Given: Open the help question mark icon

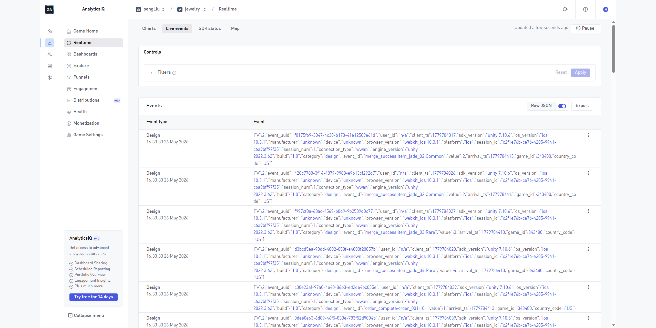Looking at the screenshot, I should [585, 9].
